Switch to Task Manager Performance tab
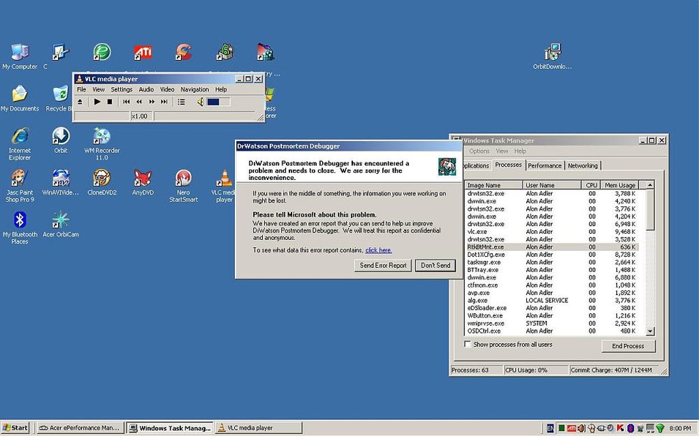The width and height of the screenshot is (699, 436). point(545,165)
